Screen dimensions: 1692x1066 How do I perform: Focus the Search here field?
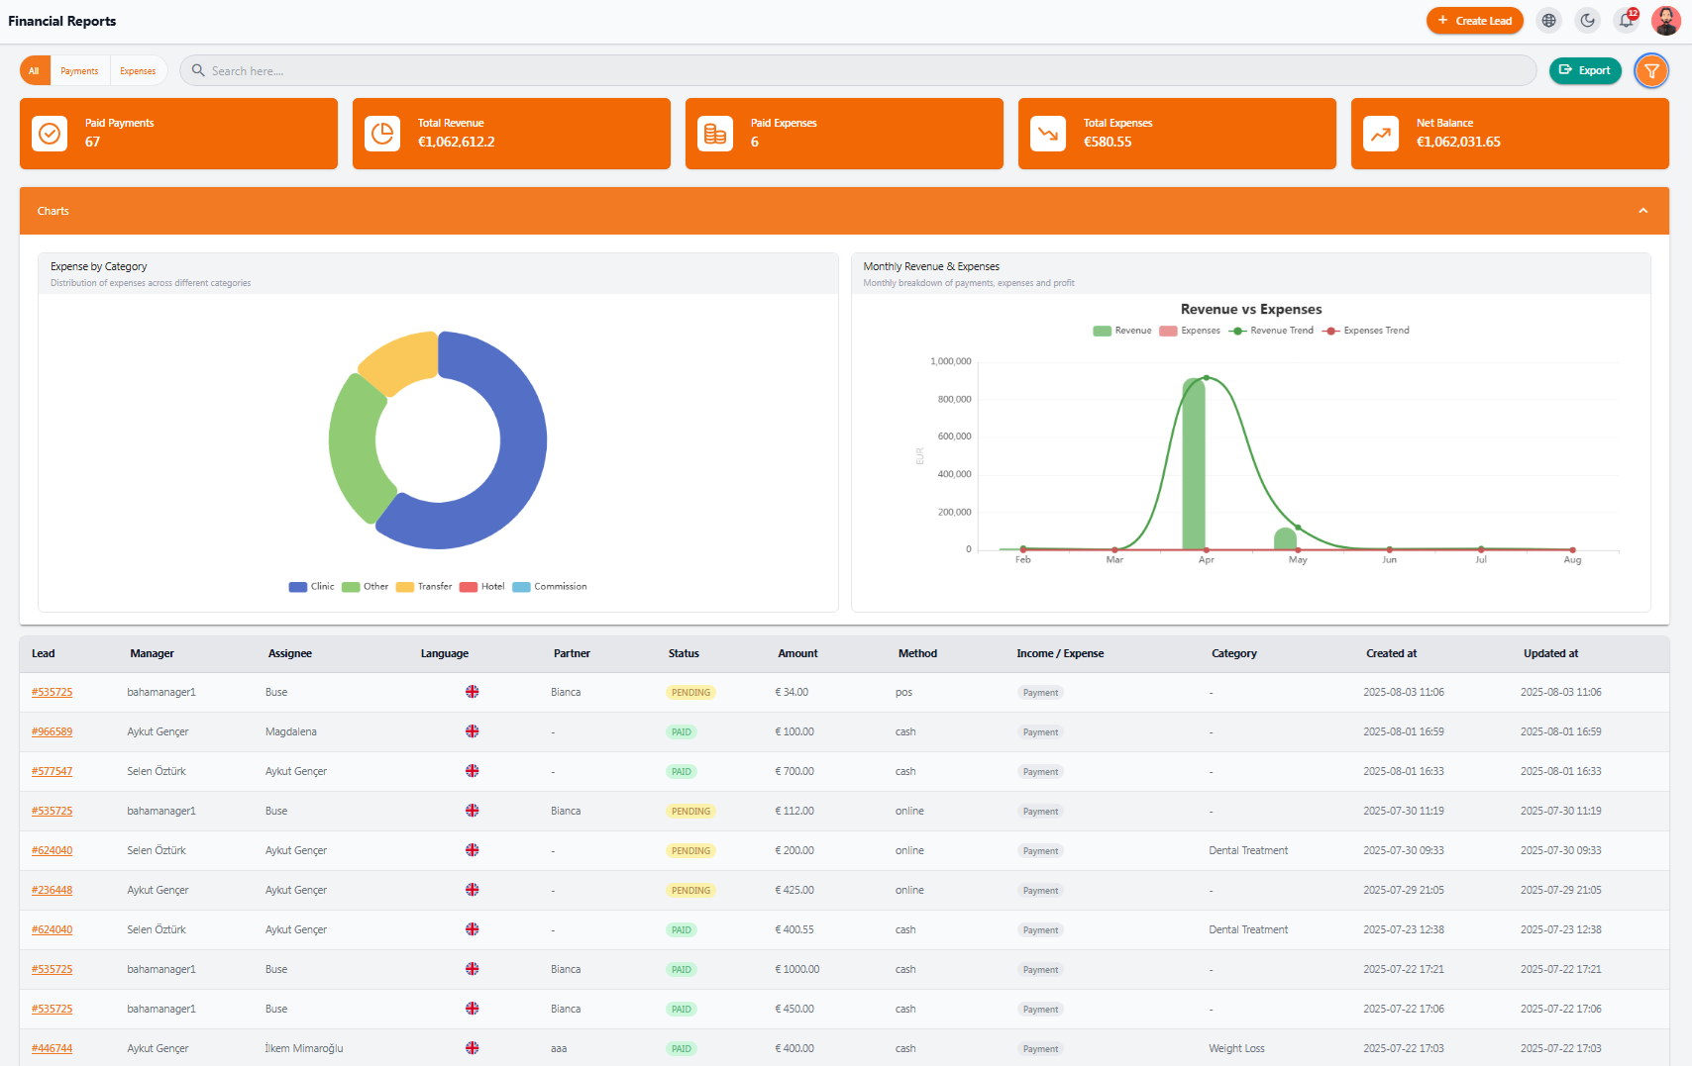click(x=858, y=70)
